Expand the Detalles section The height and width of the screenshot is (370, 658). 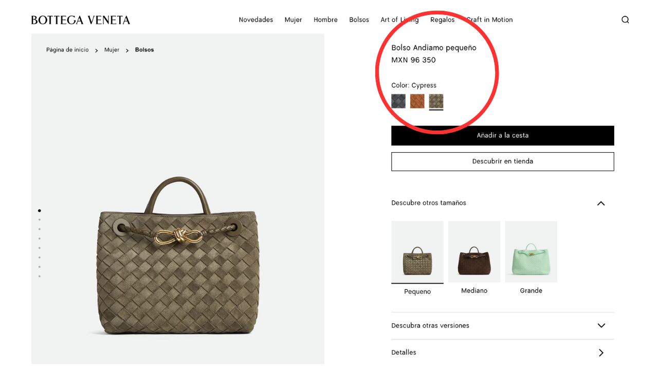[601, 353]
